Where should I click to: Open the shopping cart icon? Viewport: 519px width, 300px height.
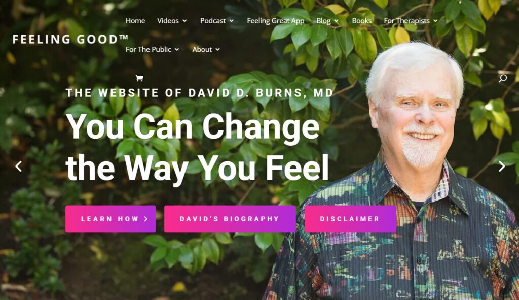[139, 78]
